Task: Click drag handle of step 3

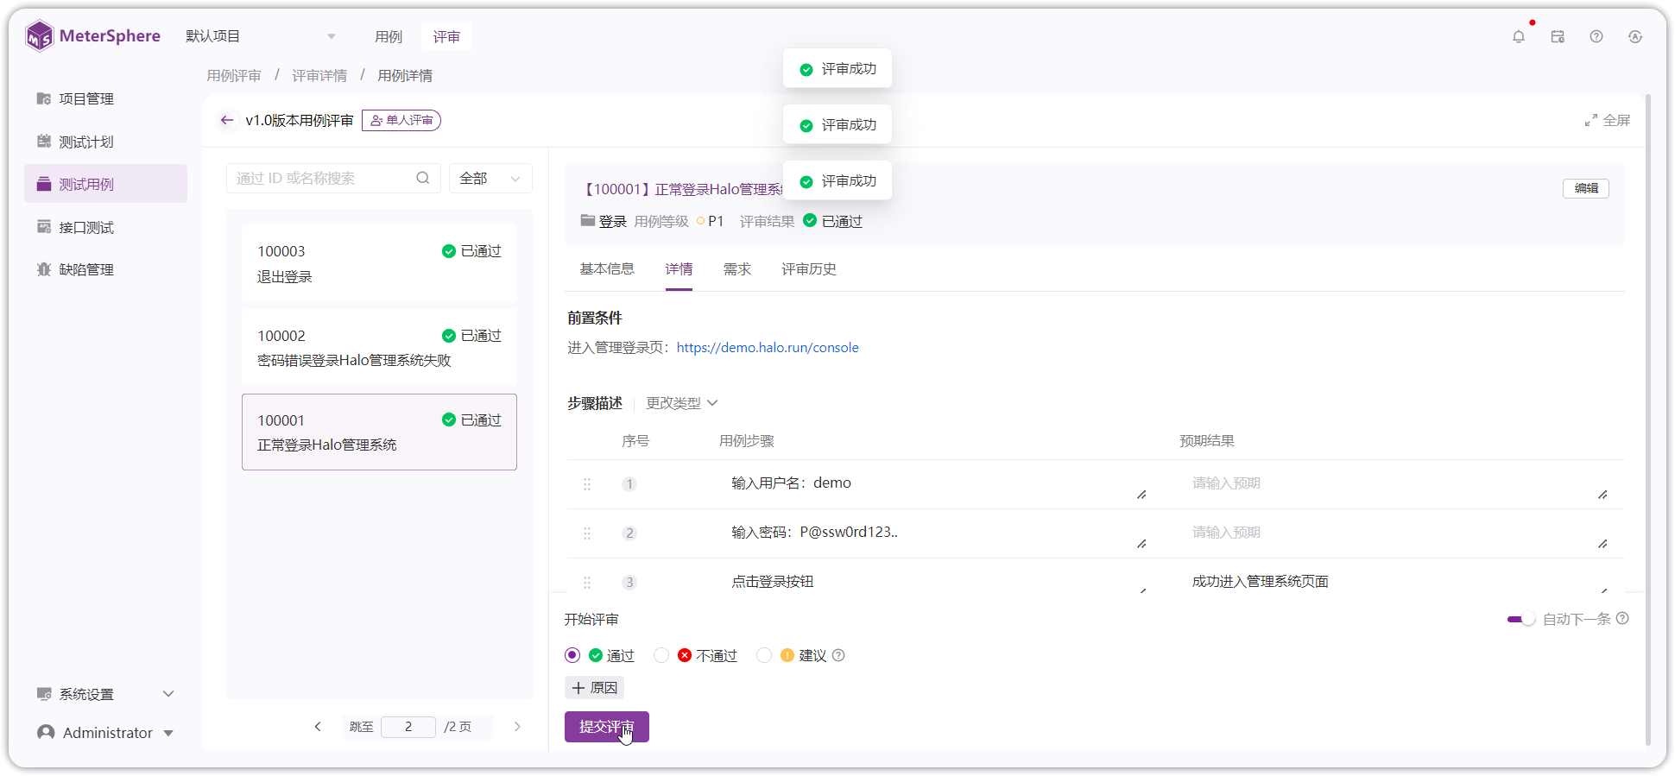Action: [x=587, y=583]
